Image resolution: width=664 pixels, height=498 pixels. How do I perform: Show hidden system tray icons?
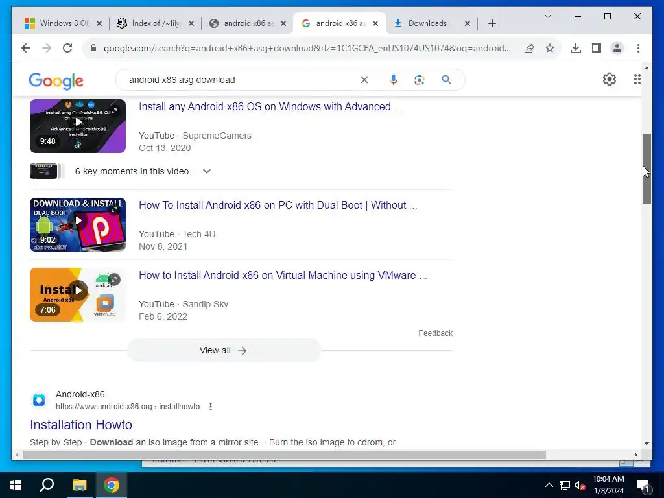[549, 485]
